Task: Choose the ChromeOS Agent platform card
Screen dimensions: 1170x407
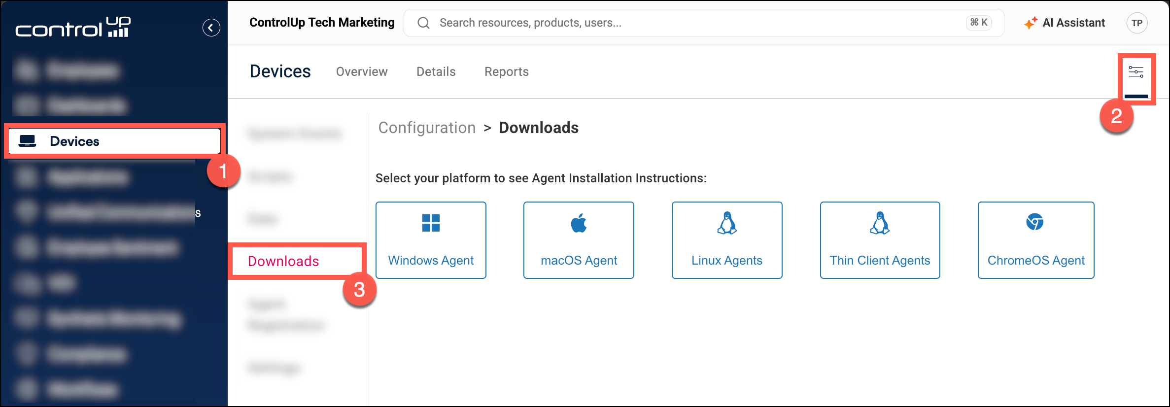Action: click(1036, 240)
